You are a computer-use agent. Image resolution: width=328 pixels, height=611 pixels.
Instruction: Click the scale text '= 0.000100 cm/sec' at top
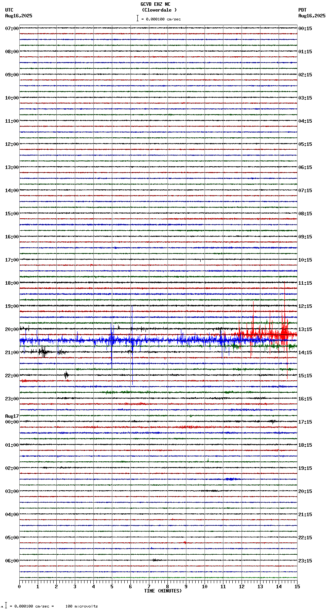pos(161,19)
